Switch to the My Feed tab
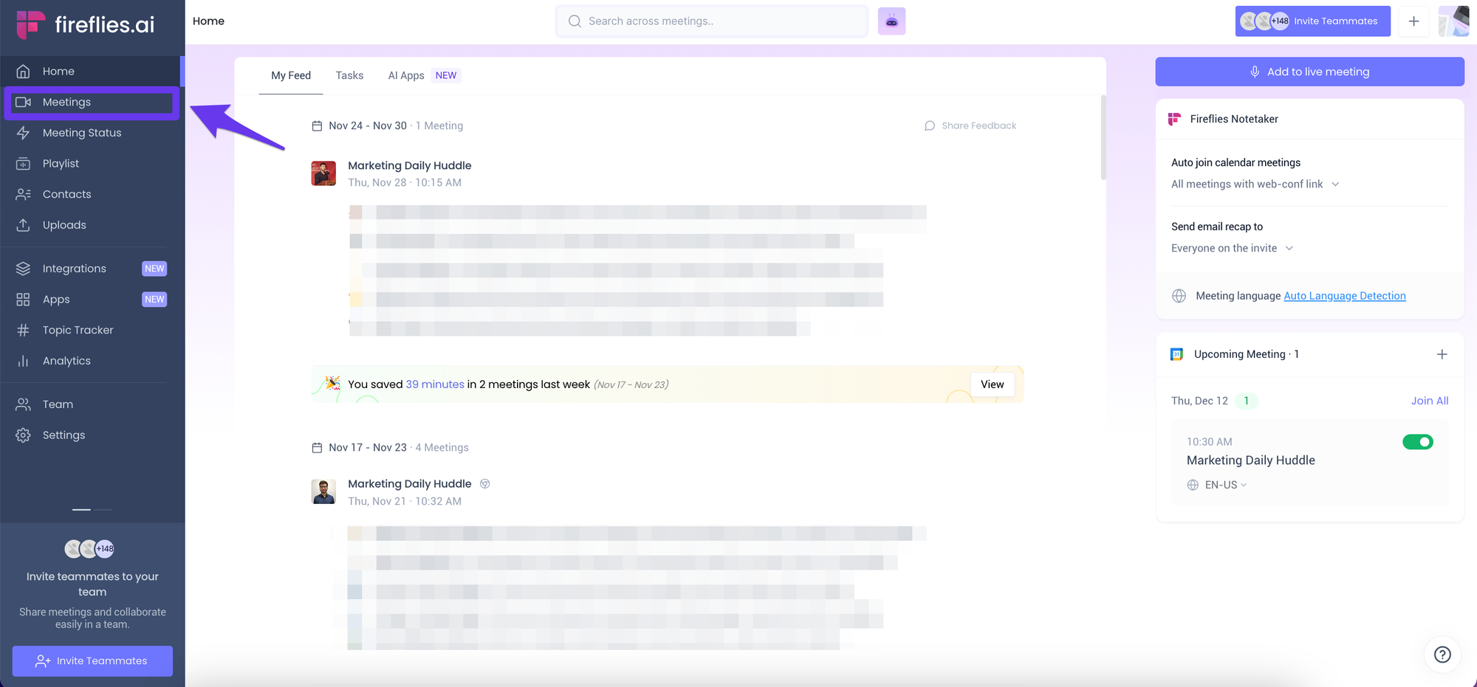 (291, 75)
